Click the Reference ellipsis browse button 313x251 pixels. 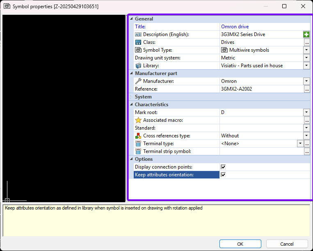(x=306, y=89)
